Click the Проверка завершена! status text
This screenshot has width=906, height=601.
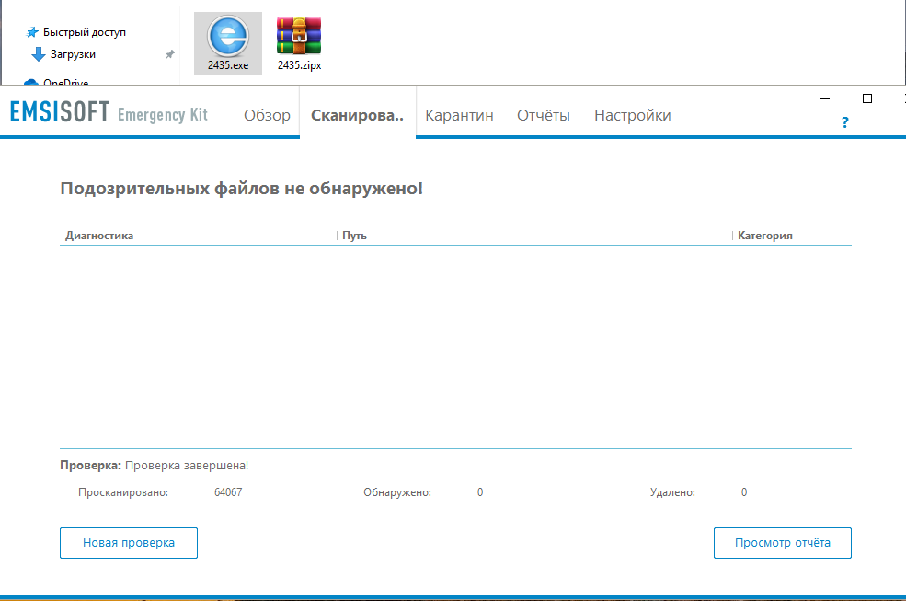(187, 465)
